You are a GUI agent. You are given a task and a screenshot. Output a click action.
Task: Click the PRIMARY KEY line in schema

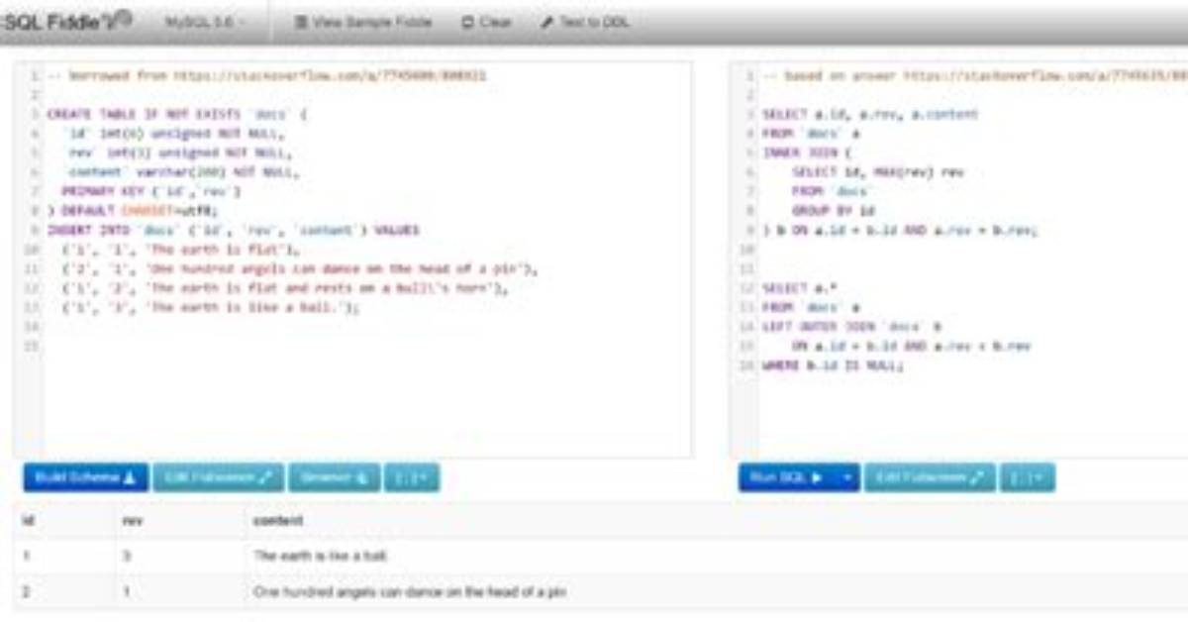pyautogui.click(x=151, y=191)
